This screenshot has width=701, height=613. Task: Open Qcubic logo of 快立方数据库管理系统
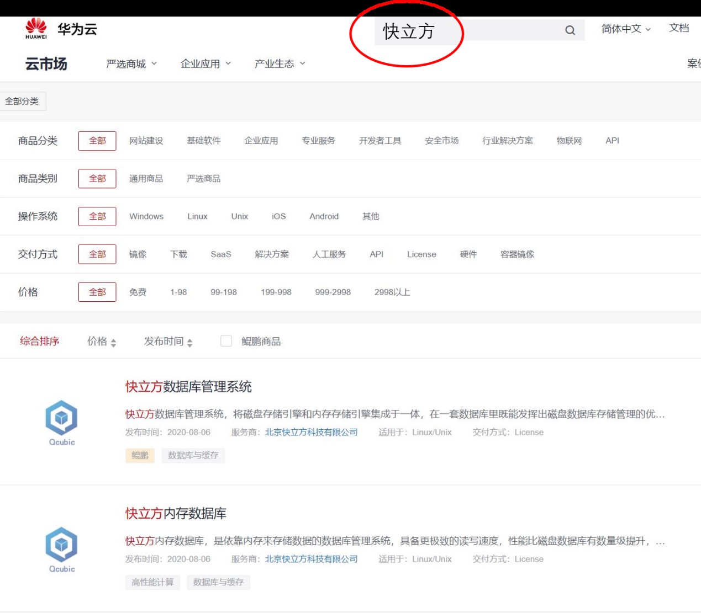tap(61, 423)
